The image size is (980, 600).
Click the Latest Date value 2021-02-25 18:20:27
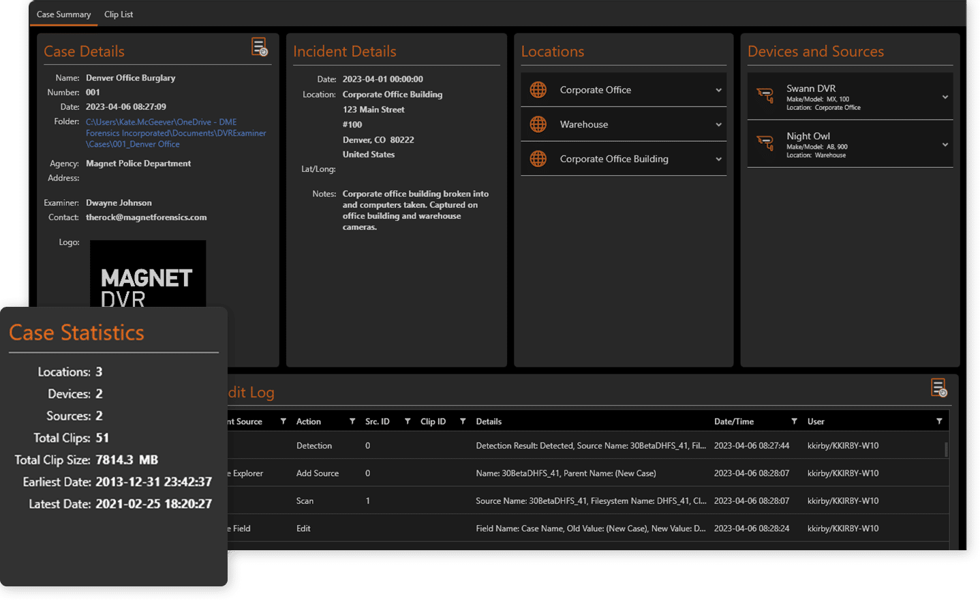pos(153,504)
